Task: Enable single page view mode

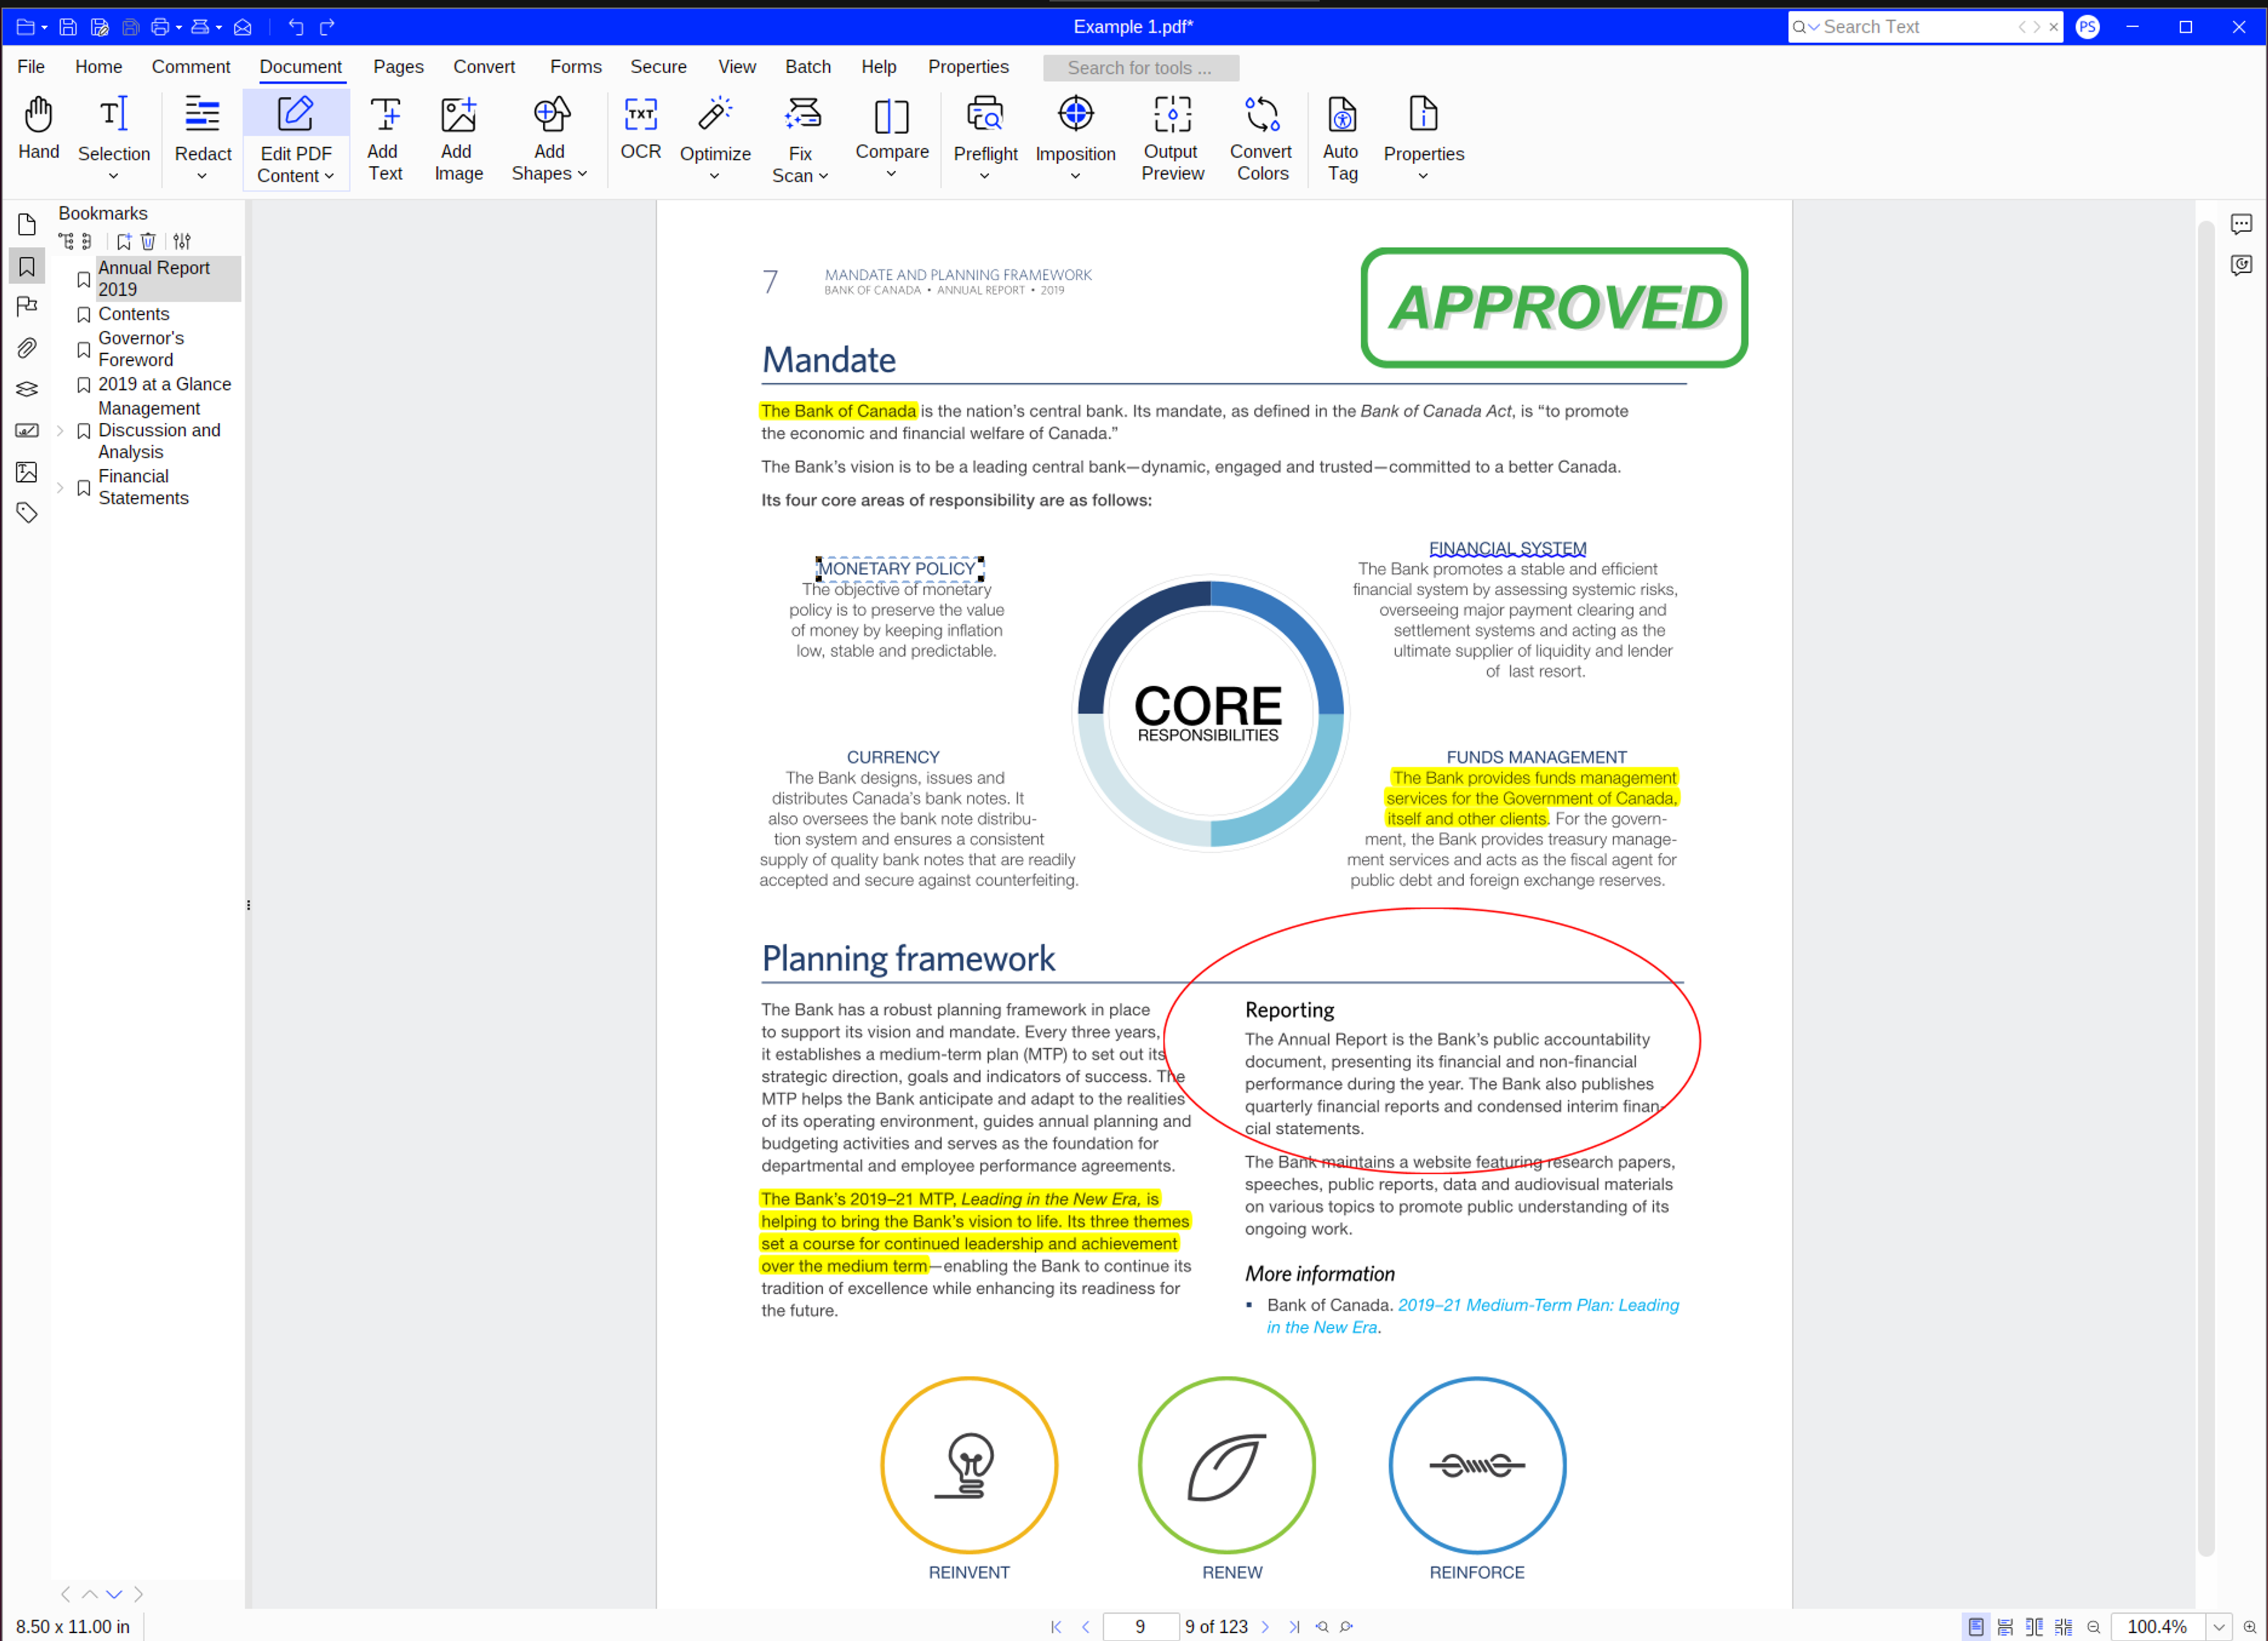Action: point(1976,1626)
